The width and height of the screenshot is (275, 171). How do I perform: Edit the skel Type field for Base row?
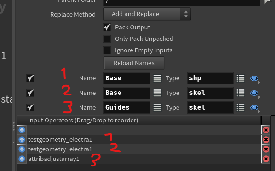pos(210,93)
